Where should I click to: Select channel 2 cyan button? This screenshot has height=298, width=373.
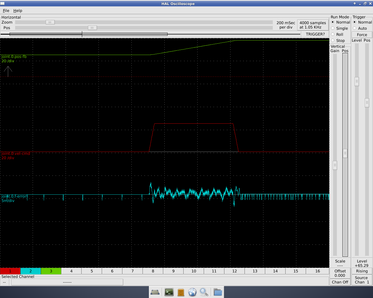point(31,271)
